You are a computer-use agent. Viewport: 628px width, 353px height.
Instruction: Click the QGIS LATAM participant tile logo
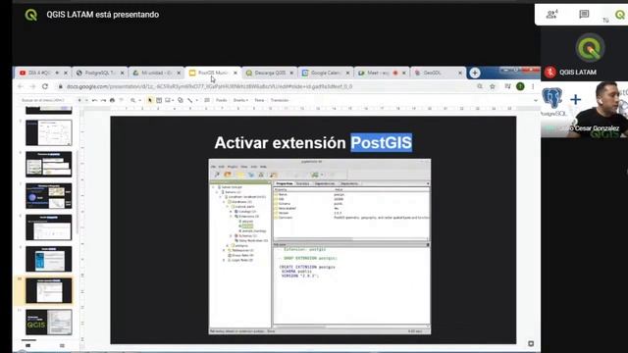click(x=590, y=48)
